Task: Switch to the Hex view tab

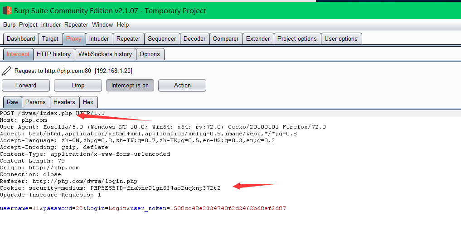Action: 88,102
